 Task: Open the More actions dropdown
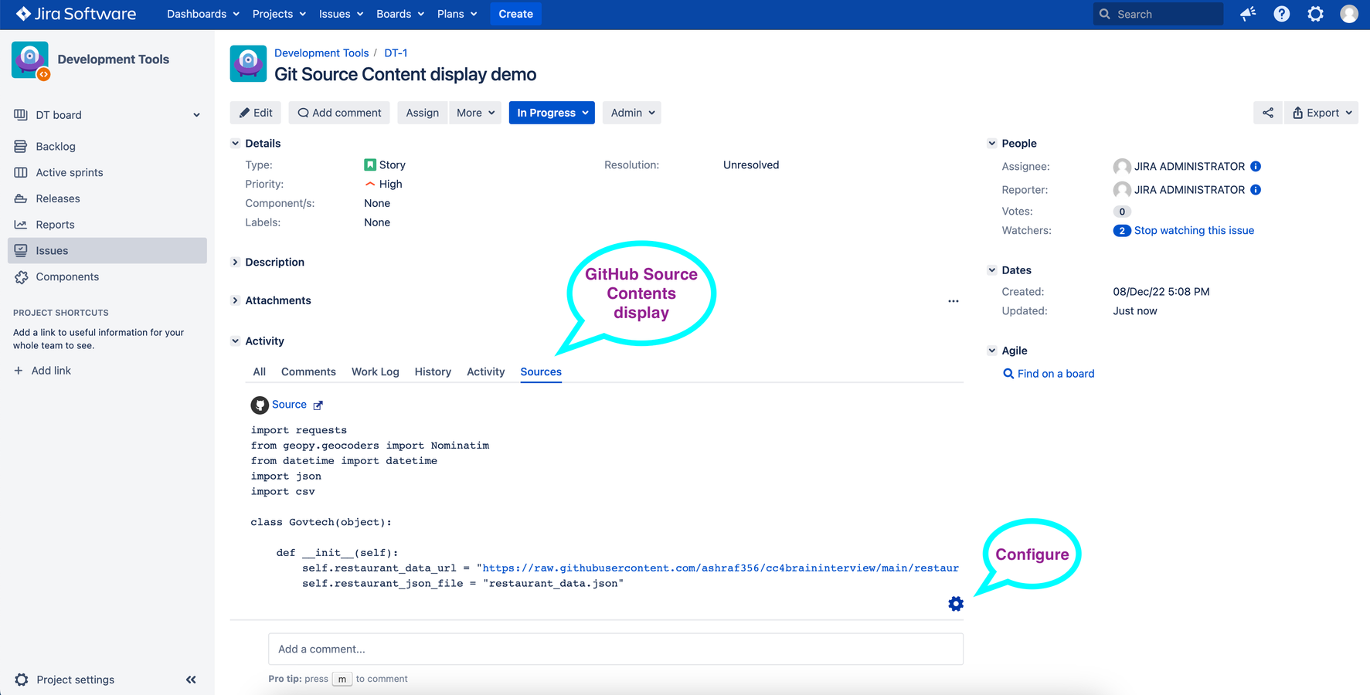coord(474,113)
